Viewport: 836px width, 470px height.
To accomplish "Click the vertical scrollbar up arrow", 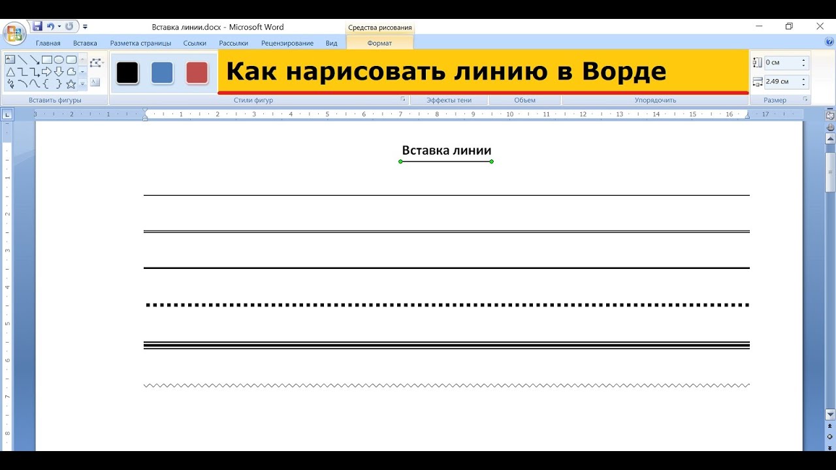I will [830, 138].
